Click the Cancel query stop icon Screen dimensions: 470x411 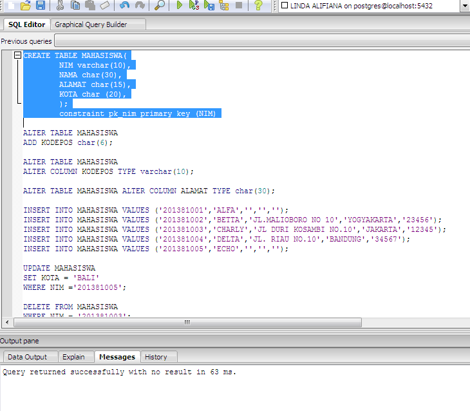tap(239, 5)
